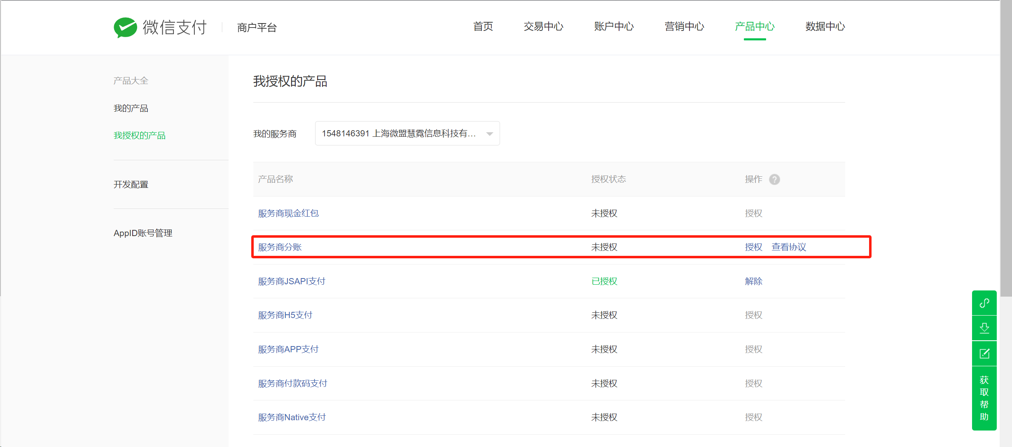Select 我授权的产品 in sidebar
Screen dimensions: 1012x447
(140, 136)
